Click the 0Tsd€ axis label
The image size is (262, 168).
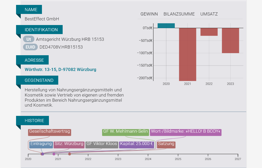[x=148, y=28]
